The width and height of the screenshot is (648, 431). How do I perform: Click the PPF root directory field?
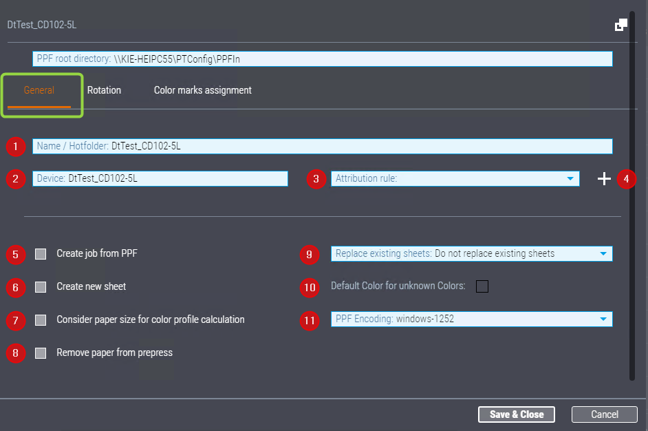click(x=322, y=59)
